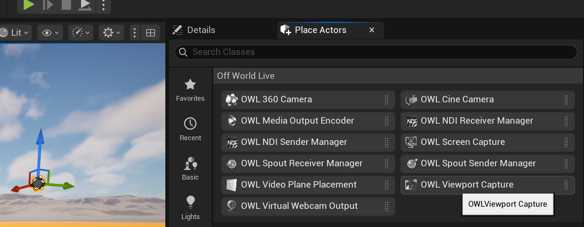Open the Lit view mode dropdown

15,33
